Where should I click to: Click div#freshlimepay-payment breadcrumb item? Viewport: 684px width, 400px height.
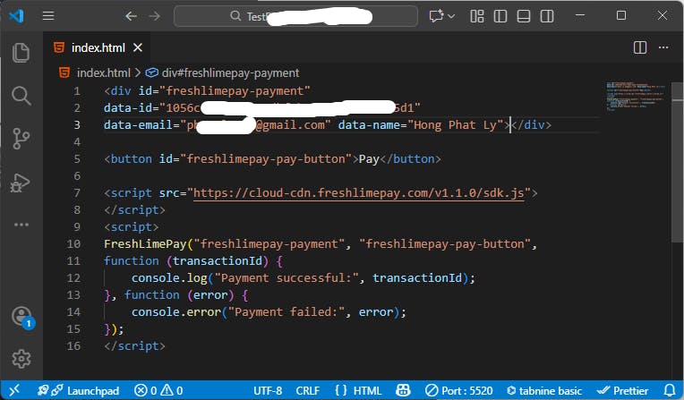coord(230,72)
